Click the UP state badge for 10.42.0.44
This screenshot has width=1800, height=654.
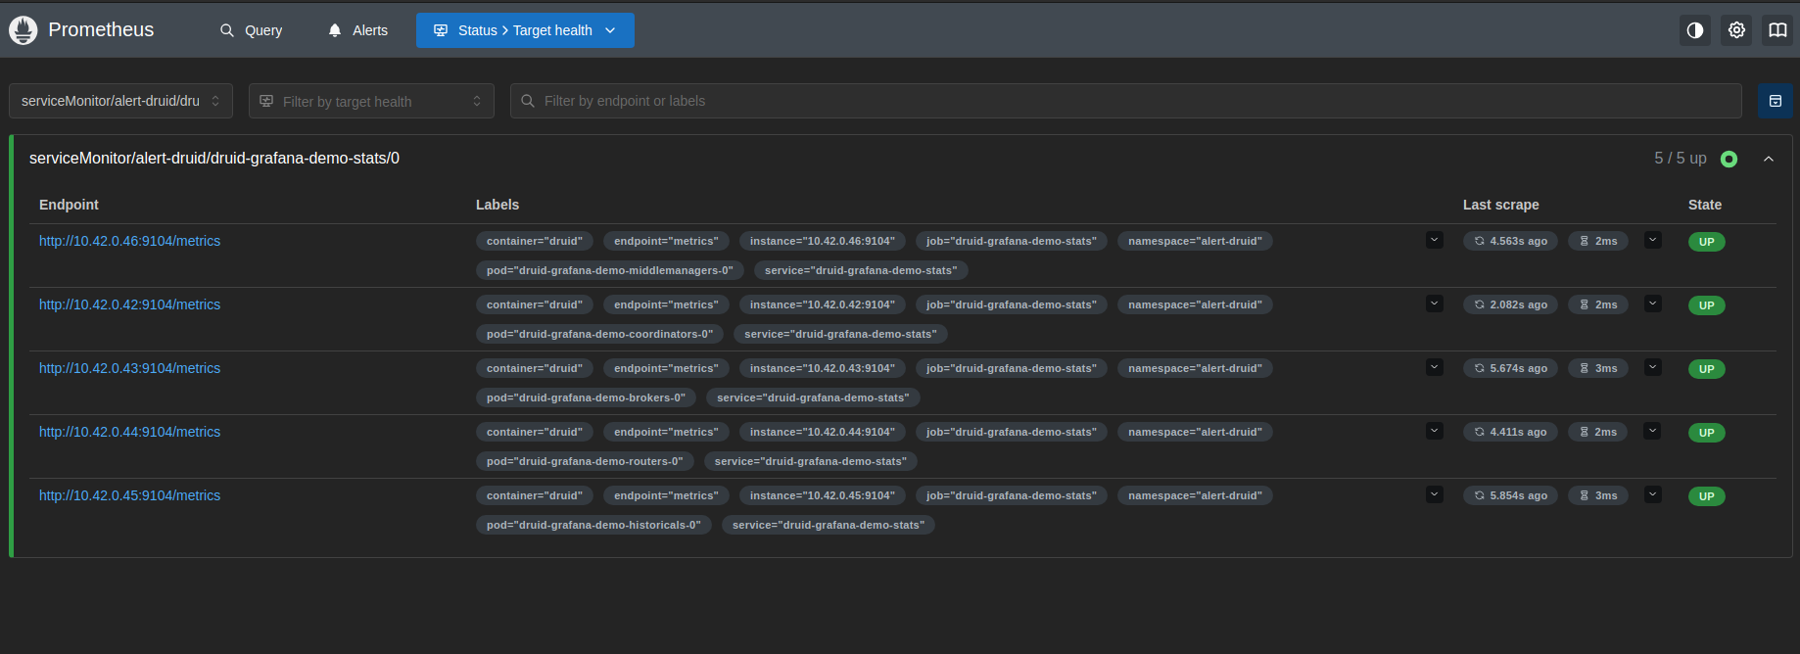pos(1707,433)
